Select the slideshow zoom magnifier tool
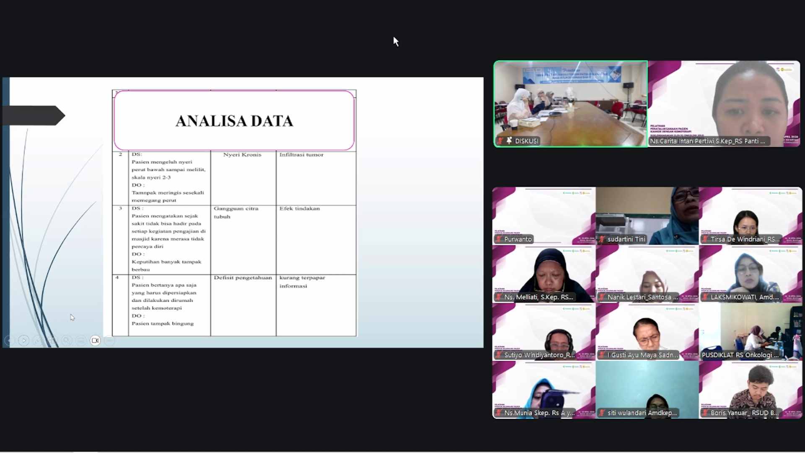The image size is (805, 453). (67, 341)
